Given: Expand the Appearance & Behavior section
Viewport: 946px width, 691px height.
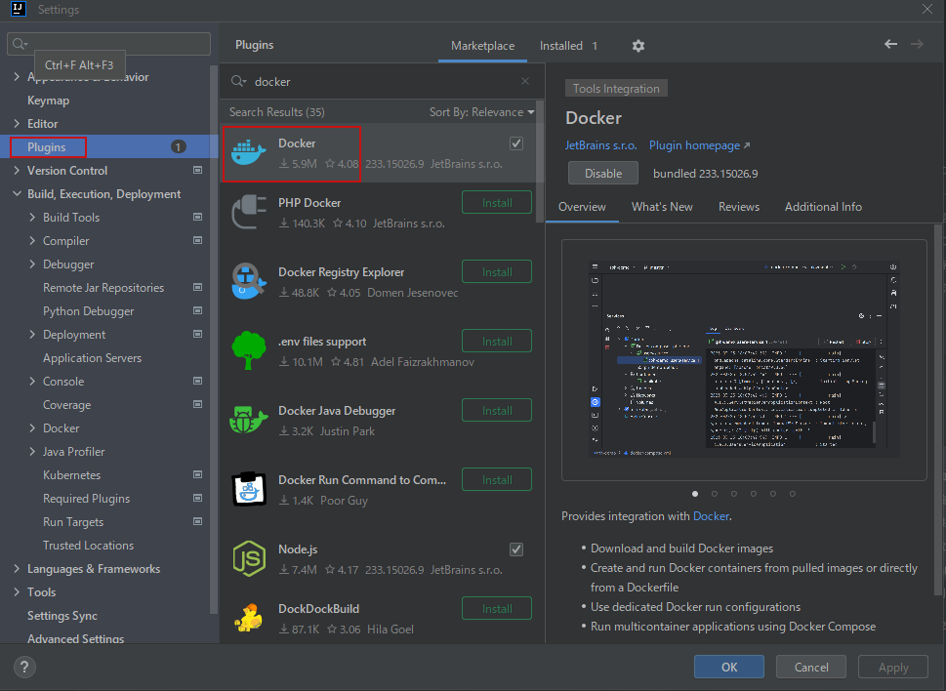Looking at the screenshot, I should 17,76.
